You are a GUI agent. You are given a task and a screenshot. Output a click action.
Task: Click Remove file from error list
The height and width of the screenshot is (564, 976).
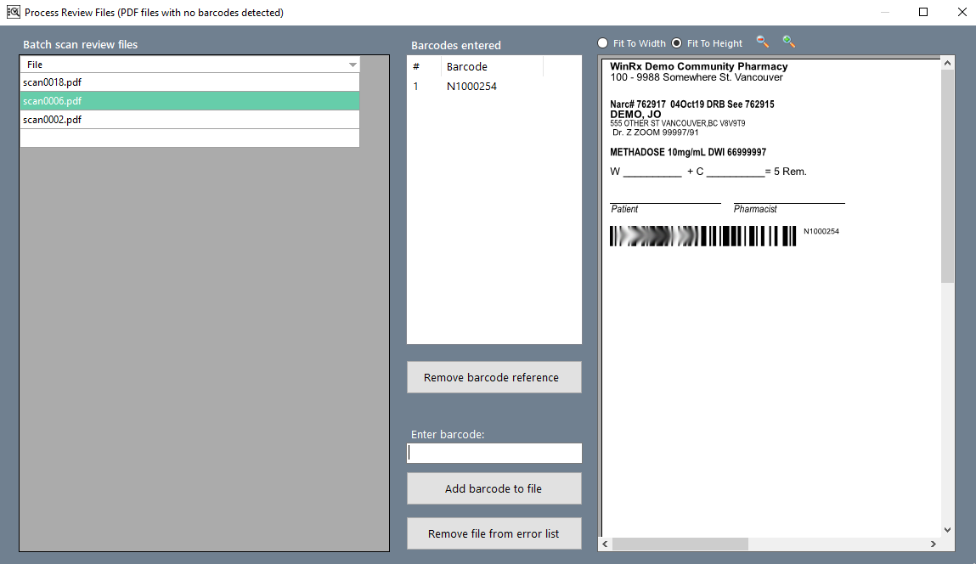tap(494, 533)
